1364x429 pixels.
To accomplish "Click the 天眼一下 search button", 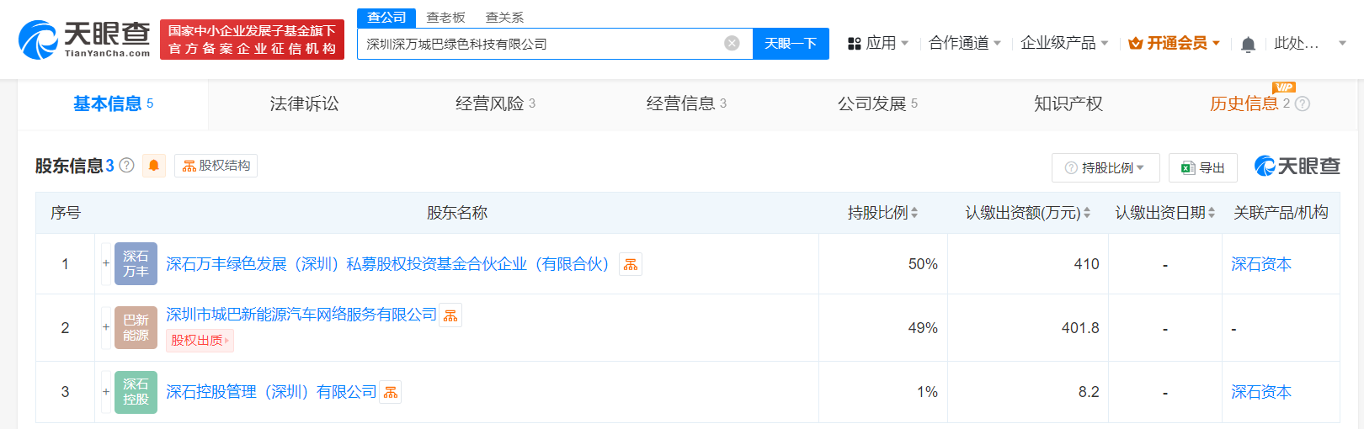I will (x=791, y=43).
